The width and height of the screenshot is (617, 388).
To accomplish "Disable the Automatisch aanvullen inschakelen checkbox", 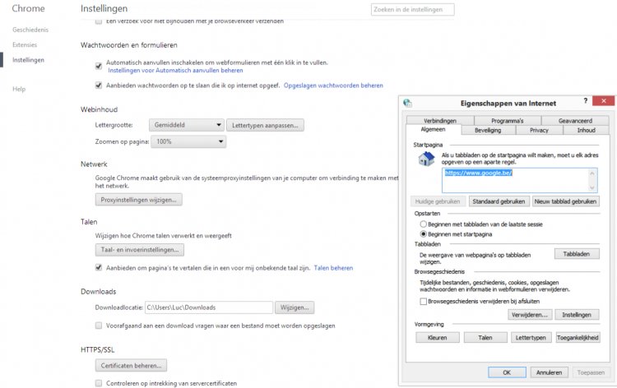I will pyautogui.click(x=99, y=63).
